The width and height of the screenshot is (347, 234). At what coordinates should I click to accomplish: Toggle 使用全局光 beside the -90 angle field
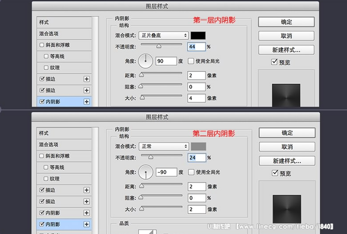point(191,172)
